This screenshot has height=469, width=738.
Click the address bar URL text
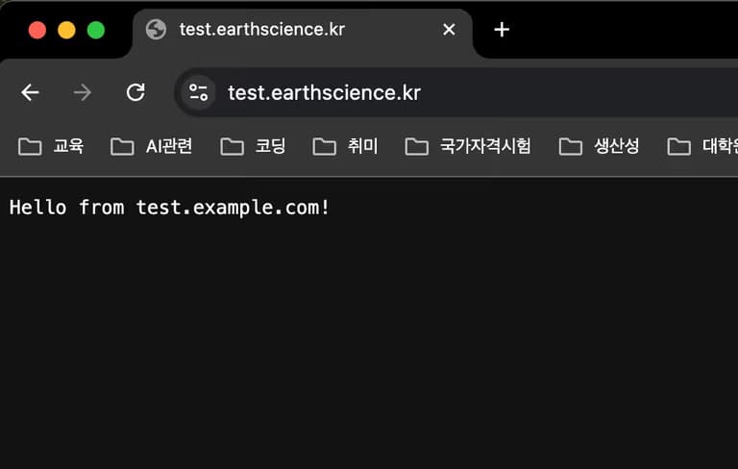(324, 92)
